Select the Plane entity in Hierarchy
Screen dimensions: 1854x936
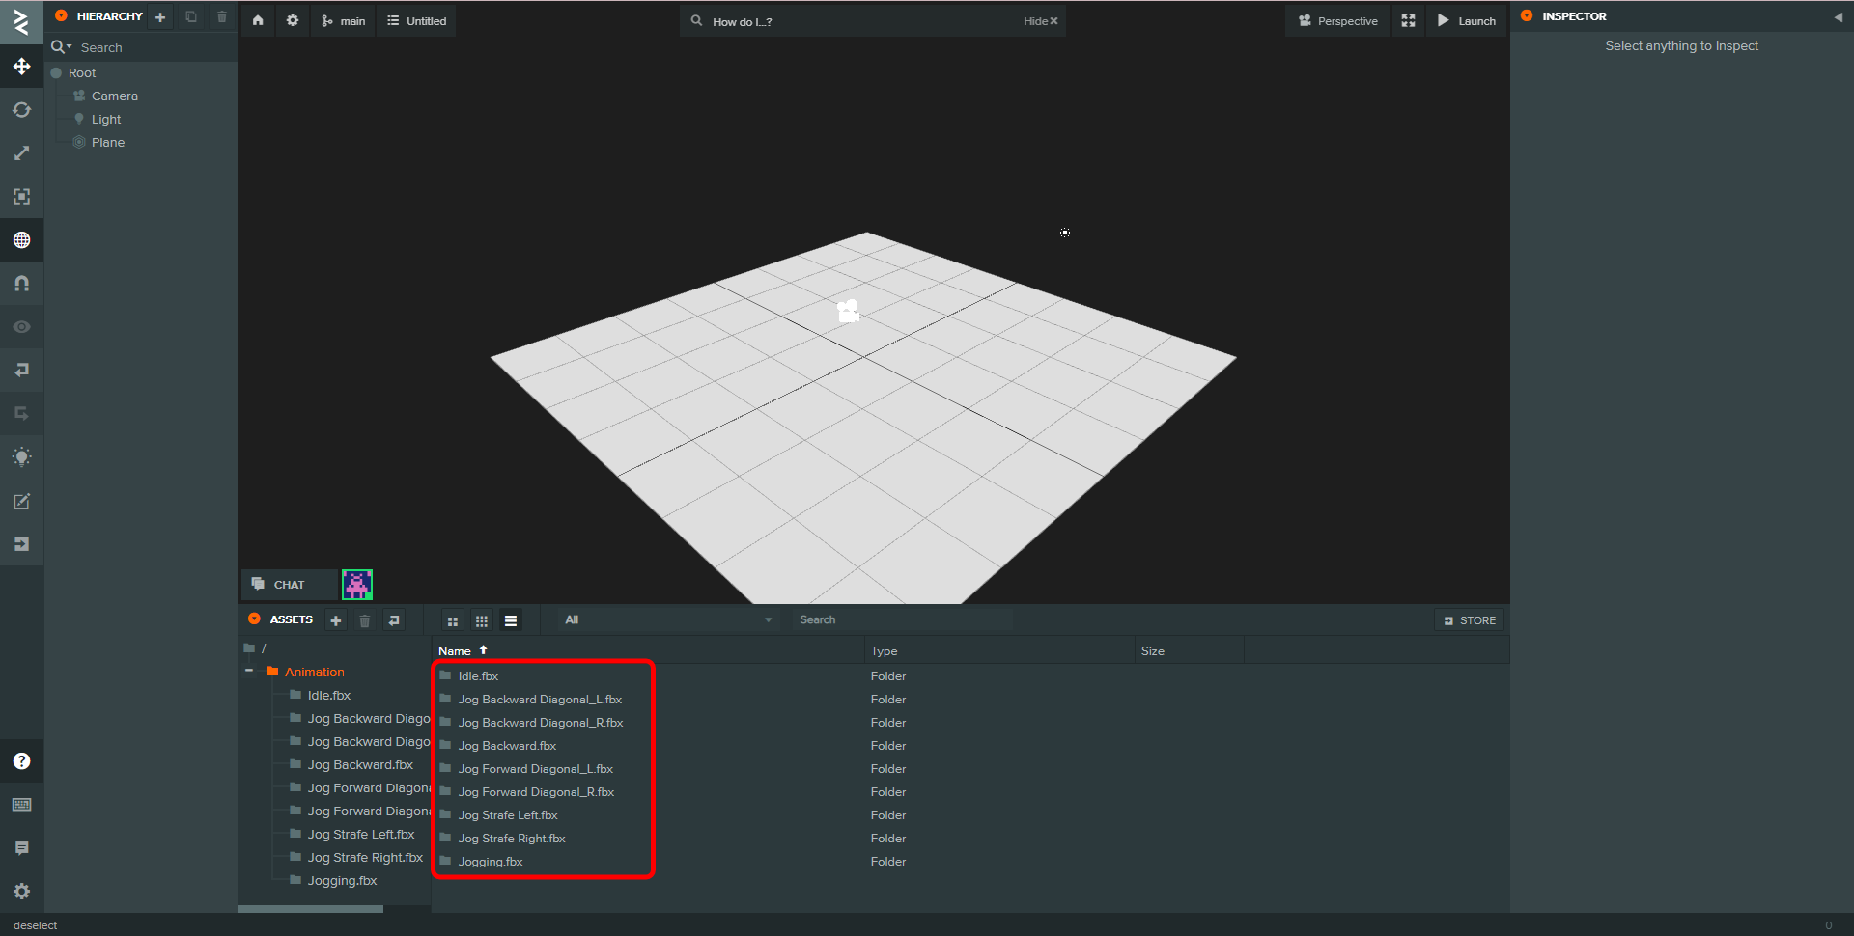108,143
